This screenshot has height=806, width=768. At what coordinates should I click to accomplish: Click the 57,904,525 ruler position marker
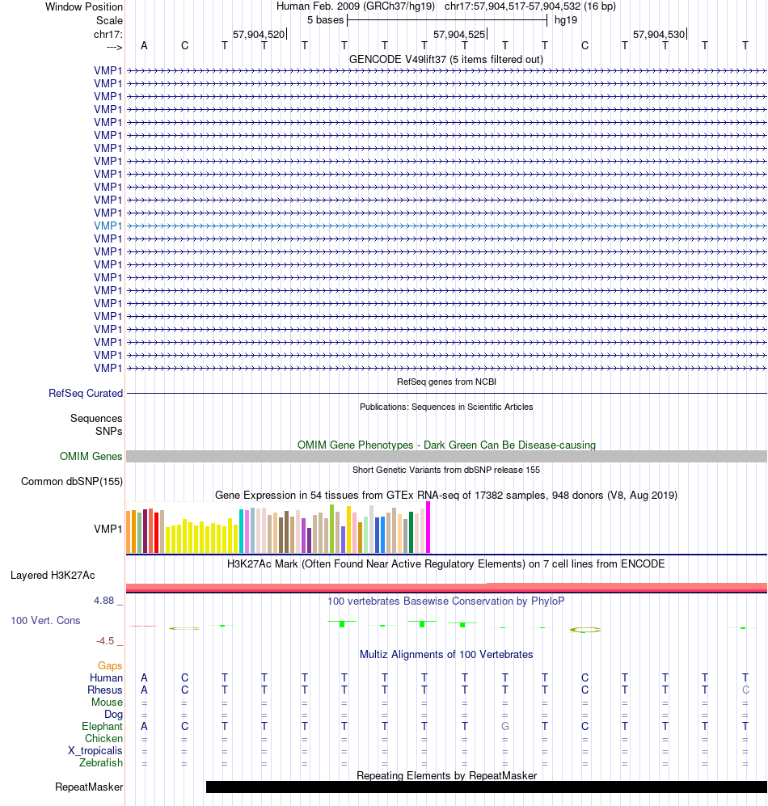459,35
